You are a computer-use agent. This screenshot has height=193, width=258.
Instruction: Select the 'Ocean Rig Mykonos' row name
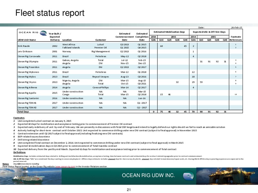click(28, 72)
